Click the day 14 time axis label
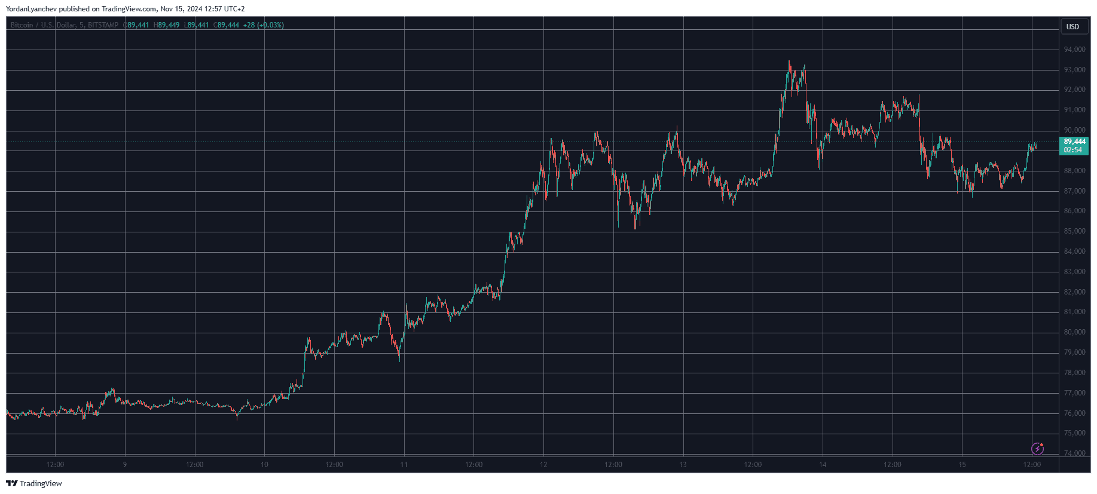 click(823, 465)
